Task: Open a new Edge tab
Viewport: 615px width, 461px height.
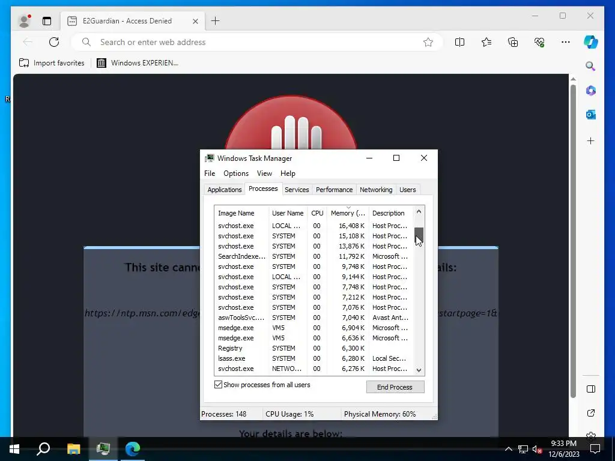Action: (x=216, y=21)
